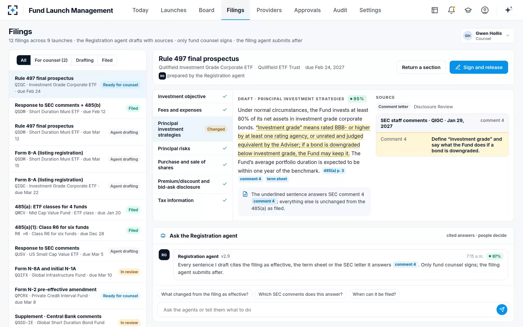Viewport: 523px width, 327px height.
Task: Open the layout panel icon in header
Action: pyautogui.click(x=435, y=10)
